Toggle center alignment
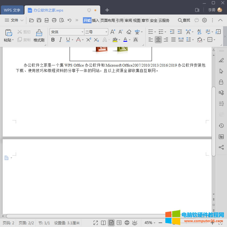Viewport: 227px width, 227px height. [x=158, y=40]
